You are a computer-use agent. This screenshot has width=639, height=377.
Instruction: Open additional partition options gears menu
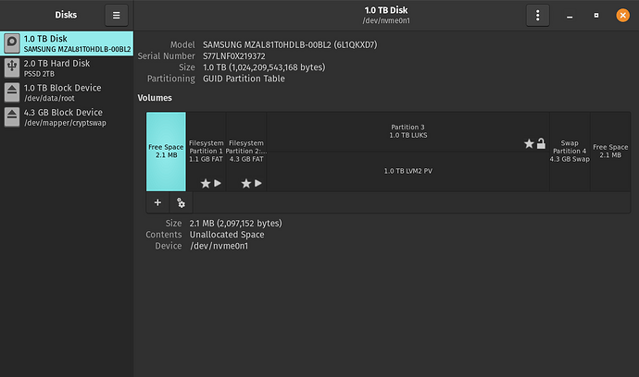(x=181, y=202)
